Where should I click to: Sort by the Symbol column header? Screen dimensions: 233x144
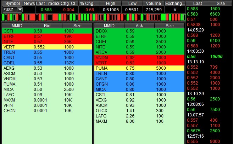click(12, 3)
